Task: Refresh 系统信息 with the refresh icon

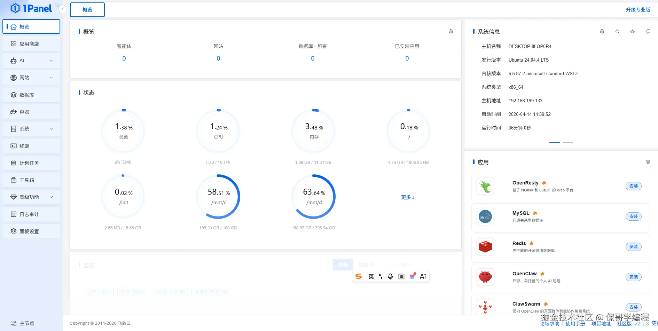Action: (617, 31)
